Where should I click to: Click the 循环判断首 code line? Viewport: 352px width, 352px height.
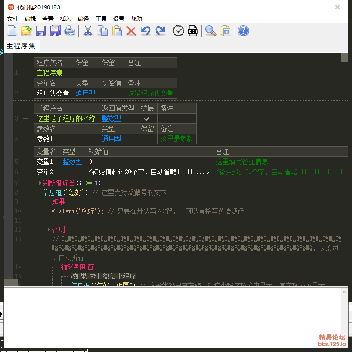pyautogui.click(x=77, y=267)
